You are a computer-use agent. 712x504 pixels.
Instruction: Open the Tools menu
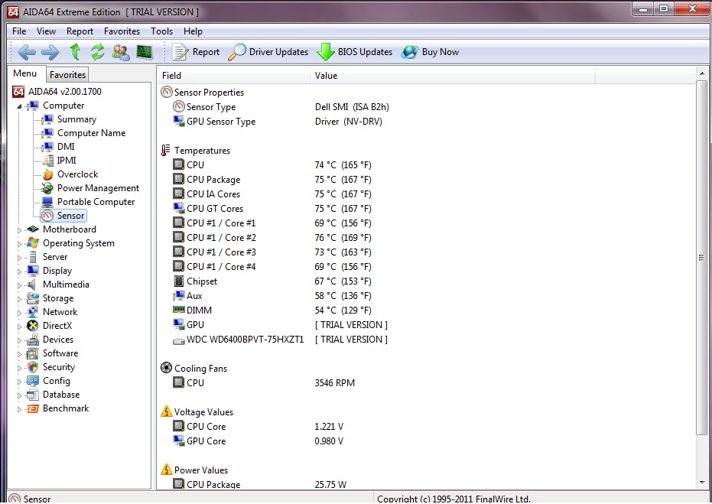pos(161,31)
